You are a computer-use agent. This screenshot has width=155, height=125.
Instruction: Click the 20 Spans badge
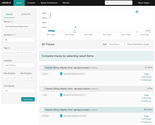tap(45, 116)
